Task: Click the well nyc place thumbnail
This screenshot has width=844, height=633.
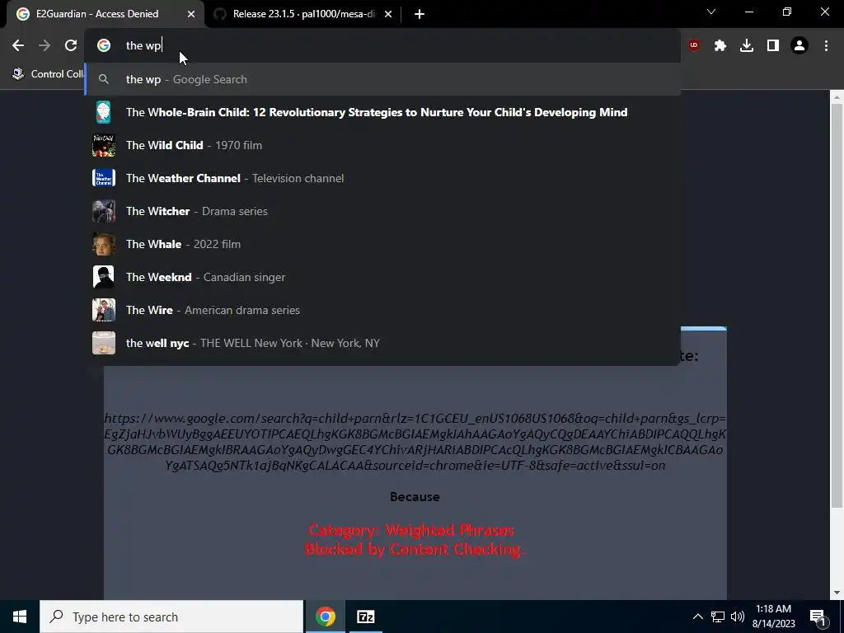Action: pos(103,343)
